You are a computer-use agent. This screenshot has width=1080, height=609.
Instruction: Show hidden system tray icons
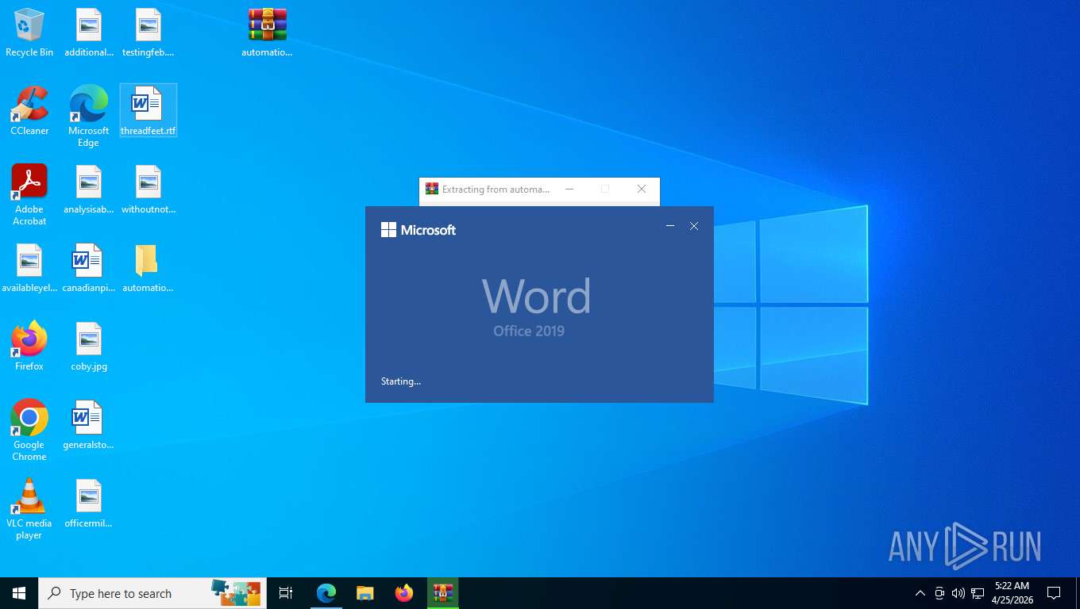tap(920, 593)
